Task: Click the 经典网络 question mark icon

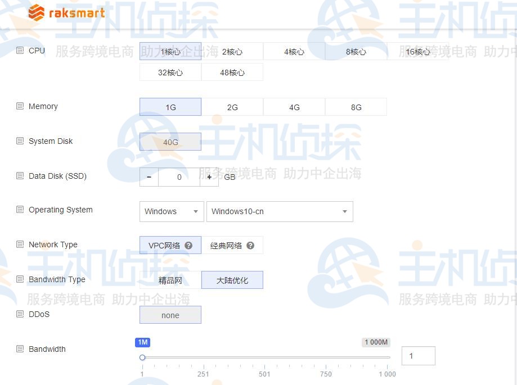Action: click(250, 245)
